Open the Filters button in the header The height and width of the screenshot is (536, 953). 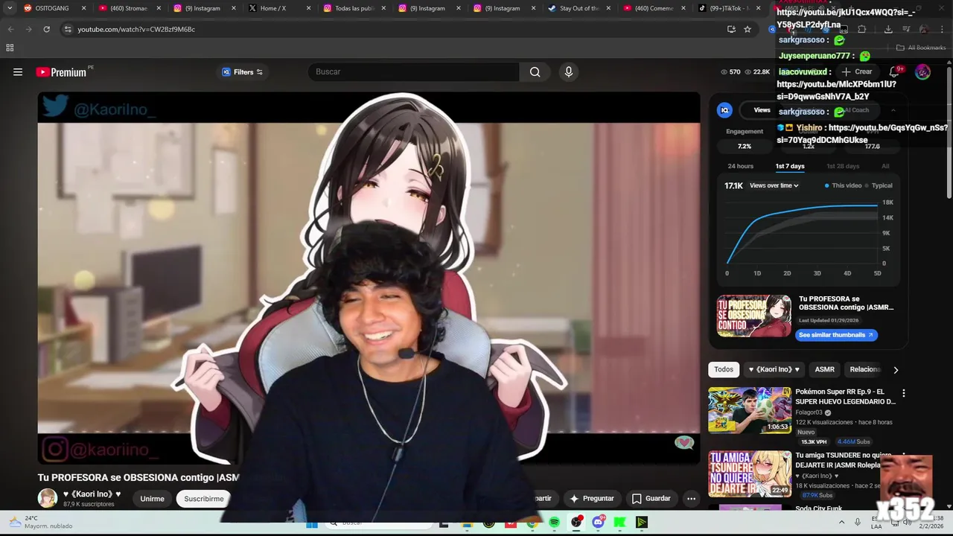243,72
